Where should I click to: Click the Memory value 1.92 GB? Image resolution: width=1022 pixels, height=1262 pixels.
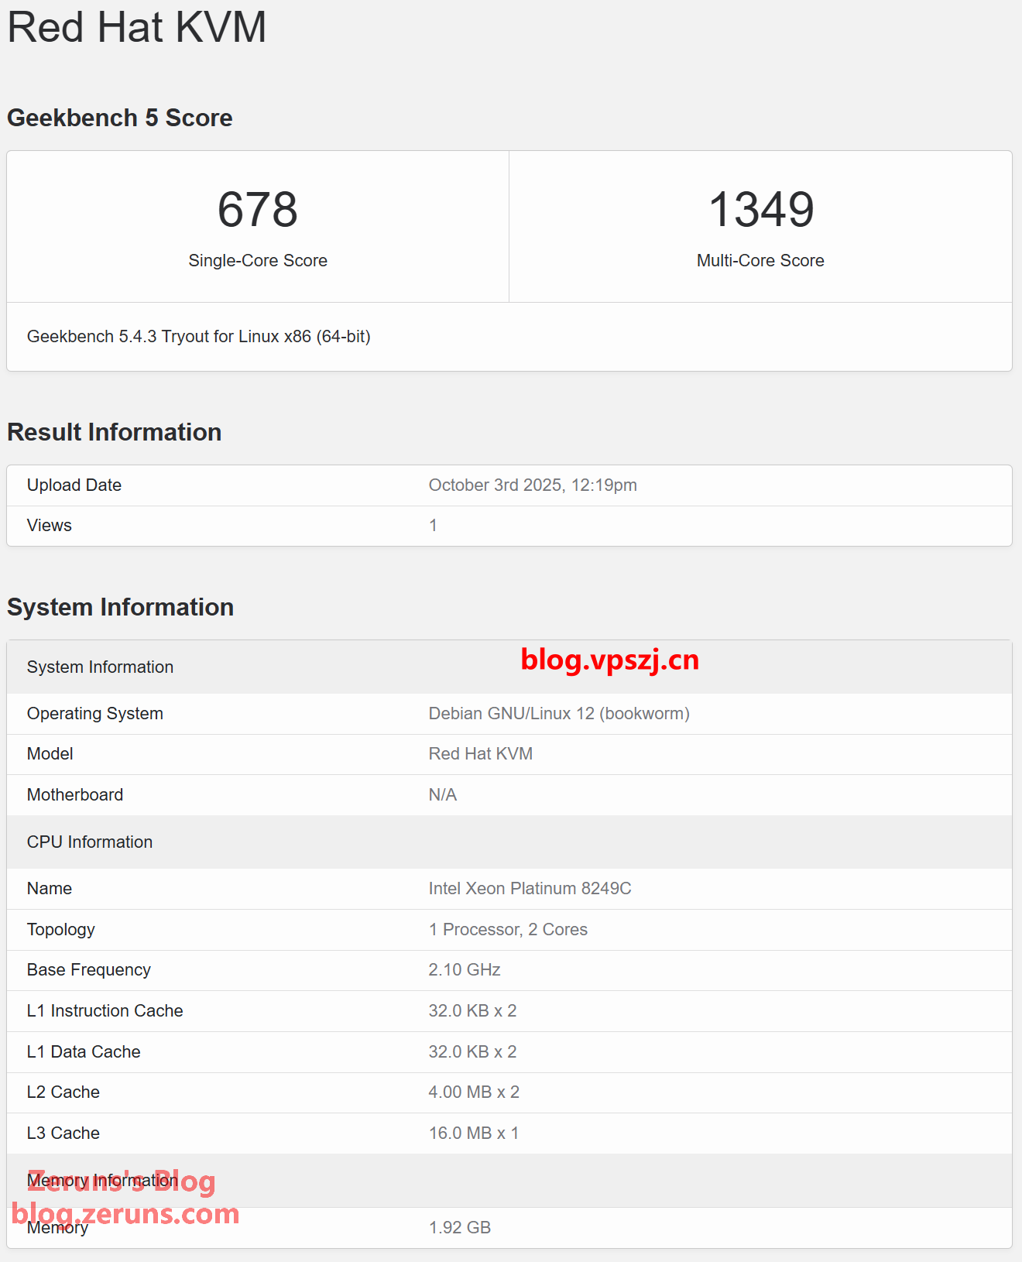[459, 1228]
